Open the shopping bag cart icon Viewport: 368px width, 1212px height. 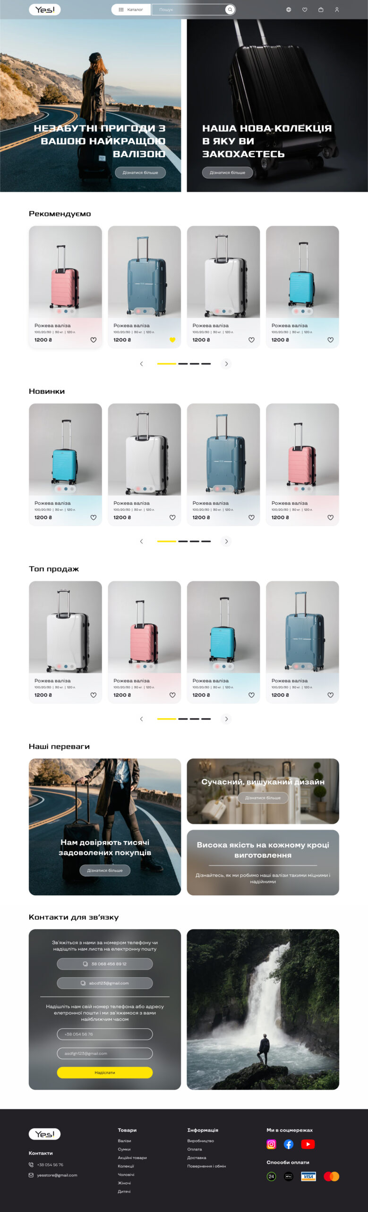(x=321, y=9)
